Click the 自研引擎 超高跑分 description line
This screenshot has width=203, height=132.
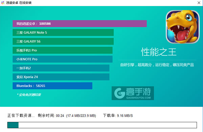coord(157,65)
